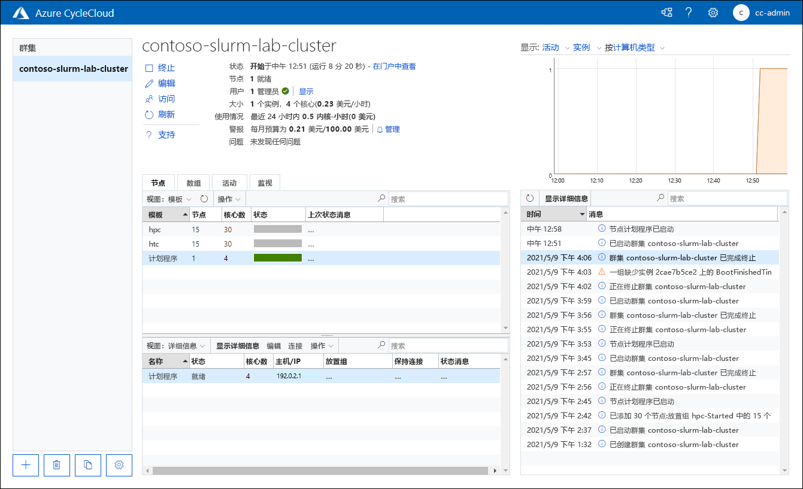Switch to the 监视 tab
This screenshot has height=489, width=803.
[265, 183]
